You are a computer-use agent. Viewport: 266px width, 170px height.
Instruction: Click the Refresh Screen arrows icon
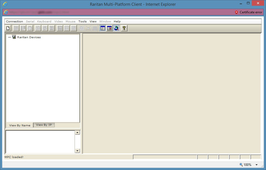[x=45, y=28]
